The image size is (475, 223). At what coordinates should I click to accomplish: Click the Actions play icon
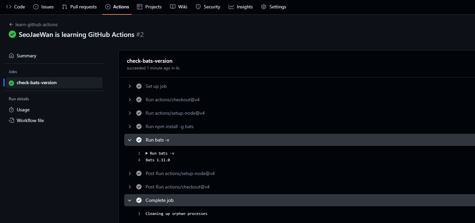pos(108,7)
